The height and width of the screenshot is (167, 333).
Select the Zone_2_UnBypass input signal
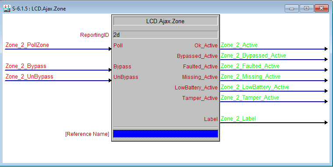point(29,77)
